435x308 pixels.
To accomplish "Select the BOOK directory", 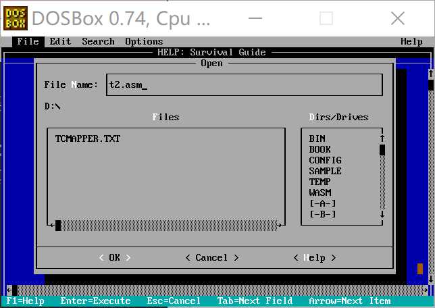I will (x=320, y=149).
